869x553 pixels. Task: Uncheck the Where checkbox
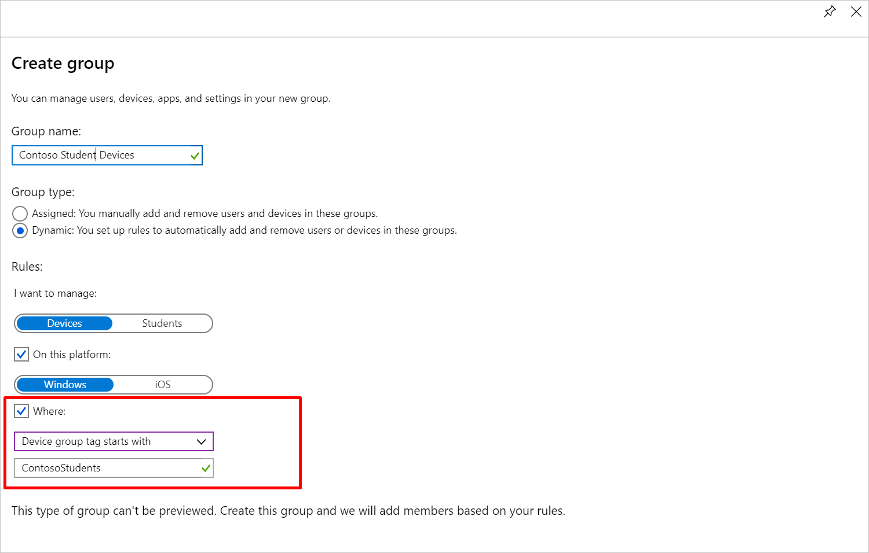pyautogui.click(x=21, y=411)
